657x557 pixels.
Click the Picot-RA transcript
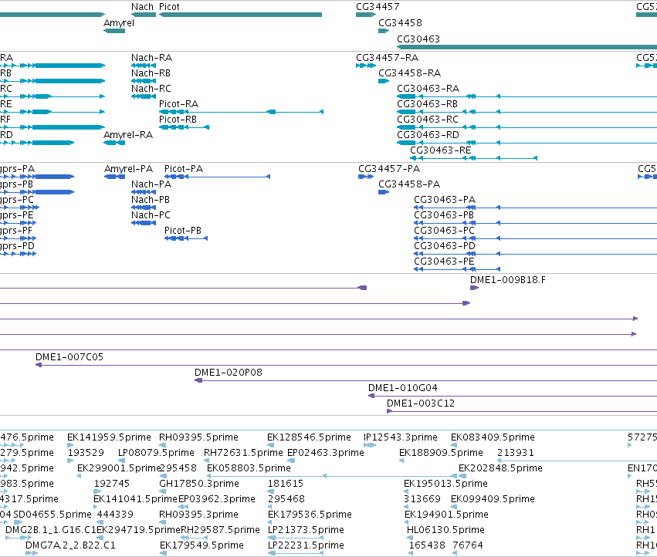pos(242,112)
